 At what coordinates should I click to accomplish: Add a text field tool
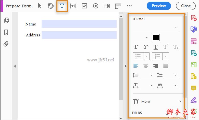click(73, 6)
